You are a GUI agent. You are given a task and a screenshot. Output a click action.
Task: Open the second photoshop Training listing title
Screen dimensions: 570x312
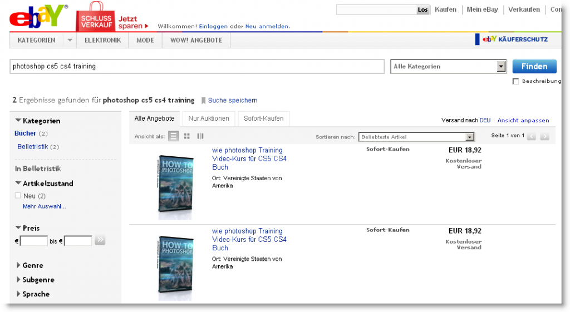[249, 239]
